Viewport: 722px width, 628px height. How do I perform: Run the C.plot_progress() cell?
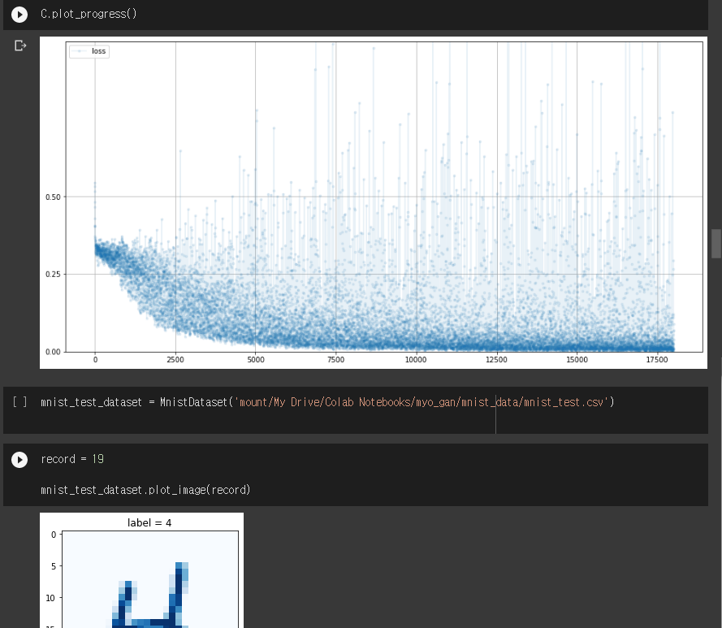pos(19,15)
